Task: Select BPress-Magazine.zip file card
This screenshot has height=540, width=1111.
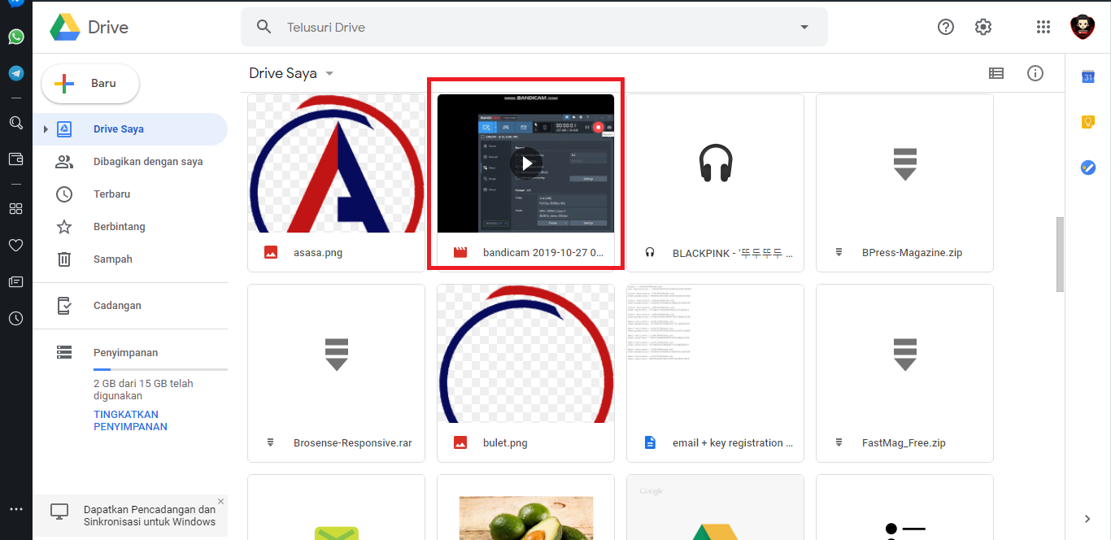Action: pos(904,183)
